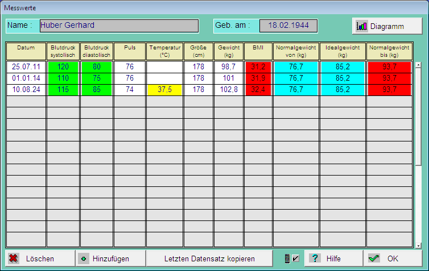
Task: Select the yellow temperature cell 37,5
Action: pos(164,90)
